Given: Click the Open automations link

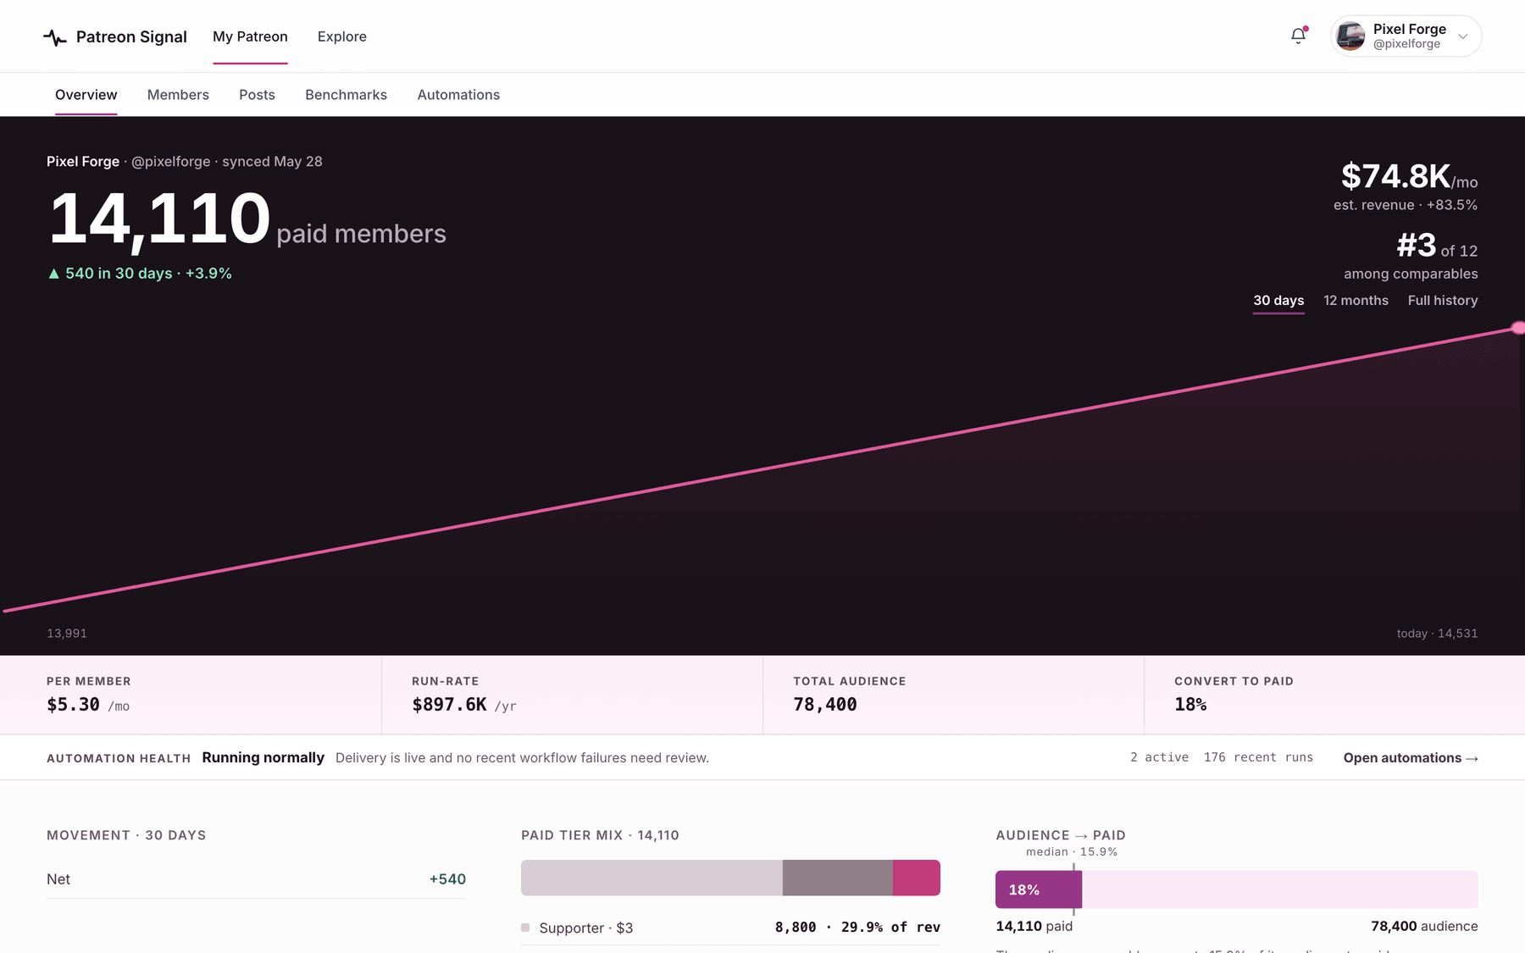Looking at the screenshot, I should [x=1411, y=758].
